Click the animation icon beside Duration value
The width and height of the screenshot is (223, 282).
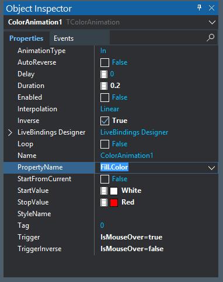104,86
